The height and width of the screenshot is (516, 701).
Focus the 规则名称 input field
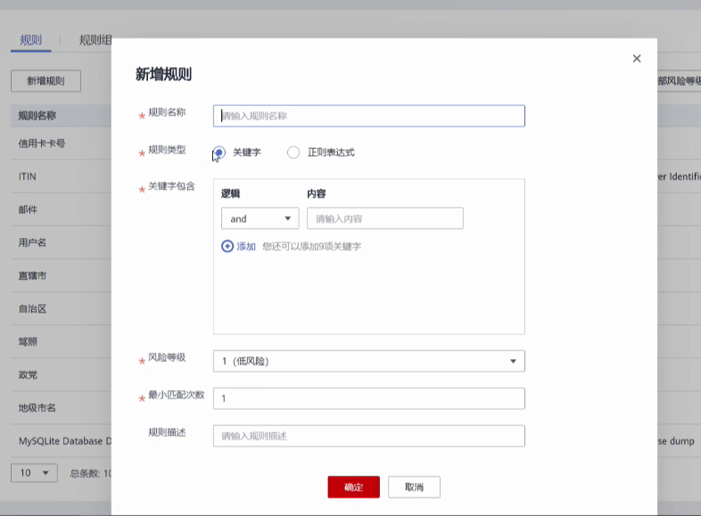click(x=369, y=116)
